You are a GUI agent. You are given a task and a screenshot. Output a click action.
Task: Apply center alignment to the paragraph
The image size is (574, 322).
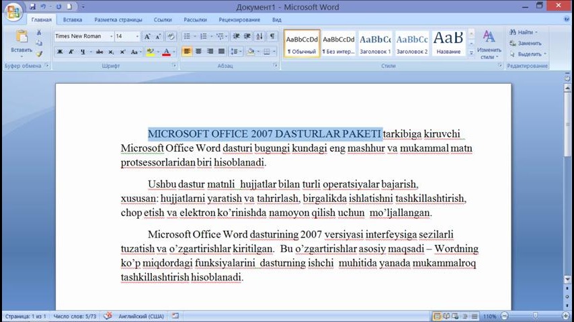(198, 52)
